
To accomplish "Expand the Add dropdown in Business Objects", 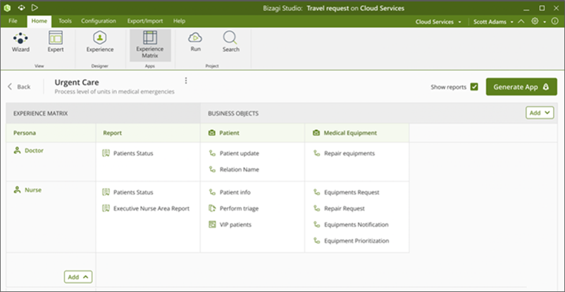I will [x=540, y=113].
